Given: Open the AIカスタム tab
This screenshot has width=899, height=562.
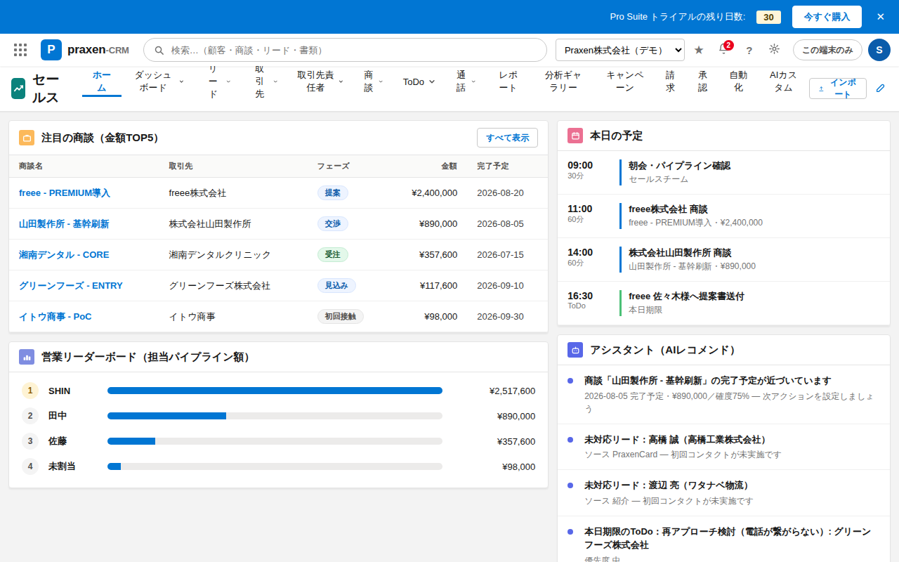Looking at the screenshot, I should coord(783,81).
